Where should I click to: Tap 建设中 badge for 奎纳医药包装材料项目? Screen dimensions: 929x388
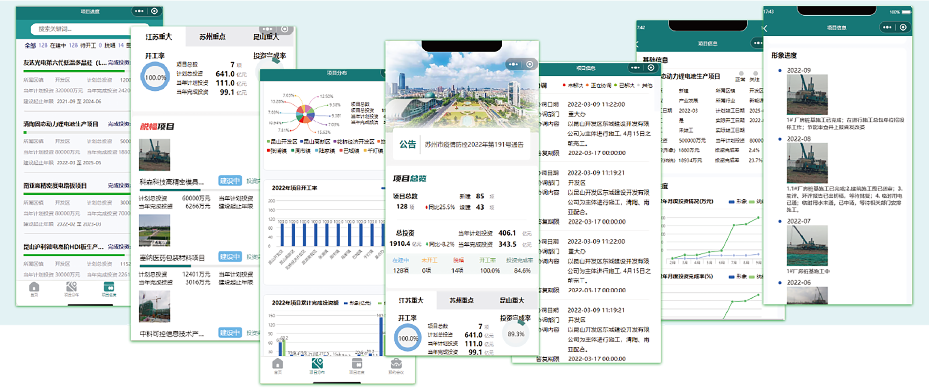[230, 257]
